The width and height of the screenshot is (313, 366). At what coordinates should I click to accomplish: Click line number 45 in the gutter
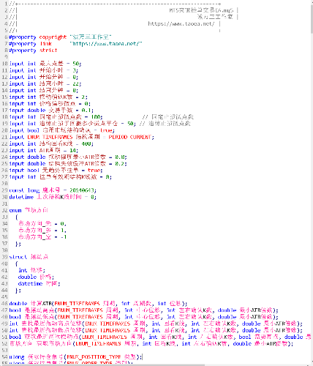tap(4, 296)
